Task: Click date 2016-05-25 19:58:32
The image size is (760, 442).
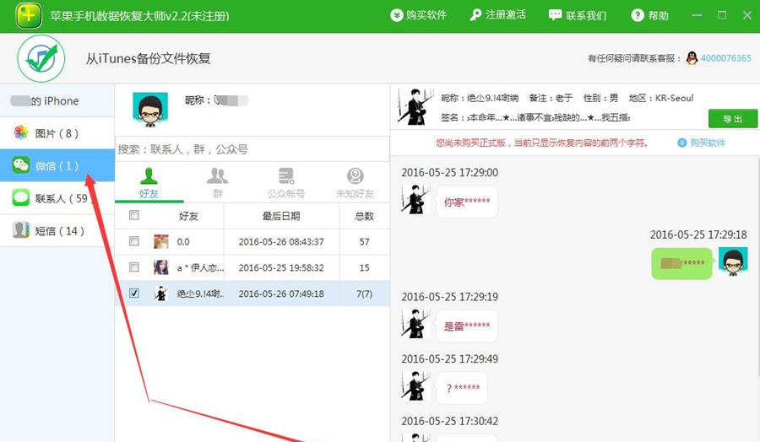Action: coord(281,267)
